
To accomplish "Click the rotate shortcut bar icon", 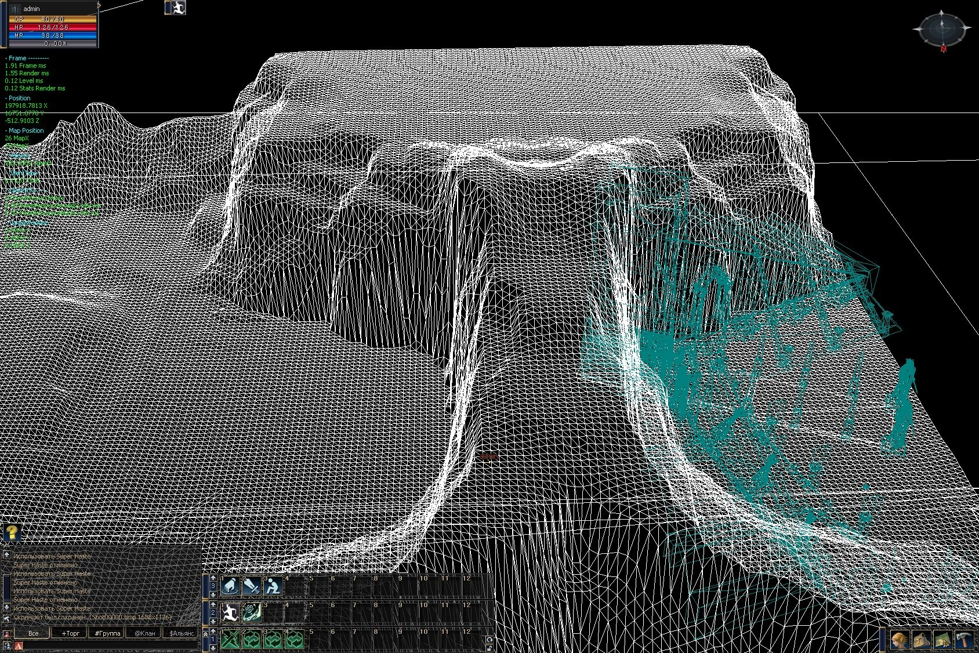I will pos(490,640).
